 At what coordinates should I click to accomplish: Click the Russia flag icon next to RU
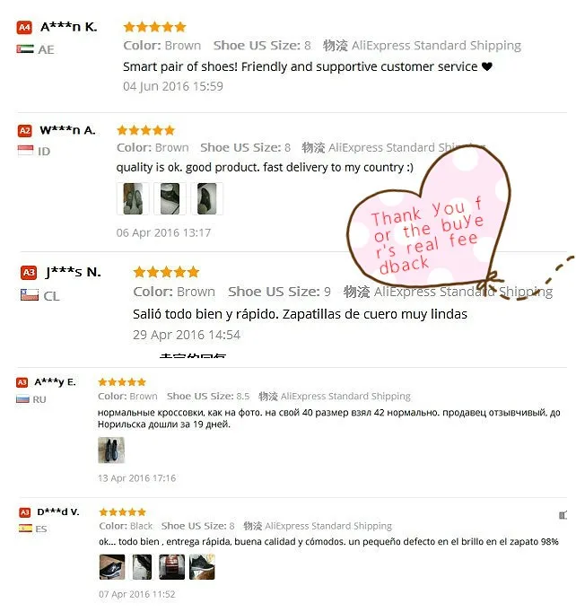(22, 399)
